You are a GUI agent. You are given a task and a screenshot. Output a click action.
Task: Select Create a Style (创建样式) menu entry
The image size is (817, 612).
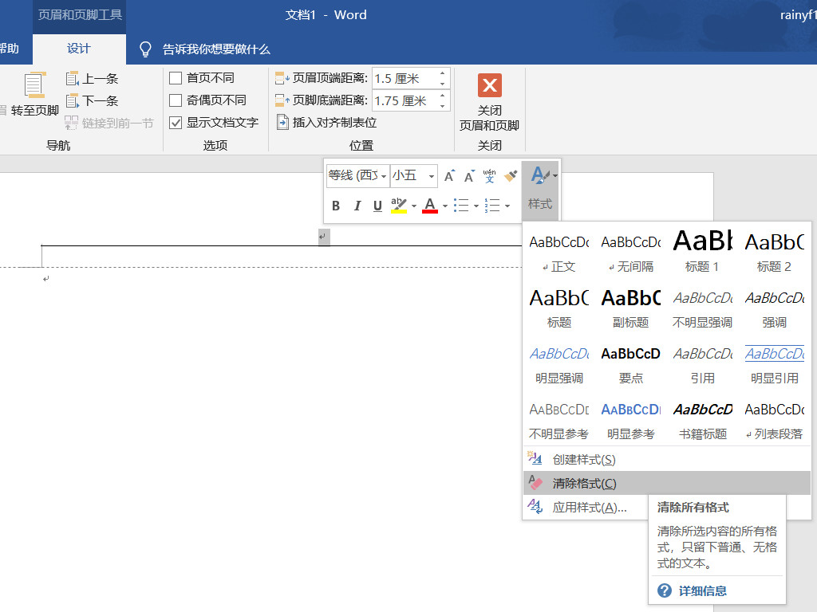click(666, 459)
